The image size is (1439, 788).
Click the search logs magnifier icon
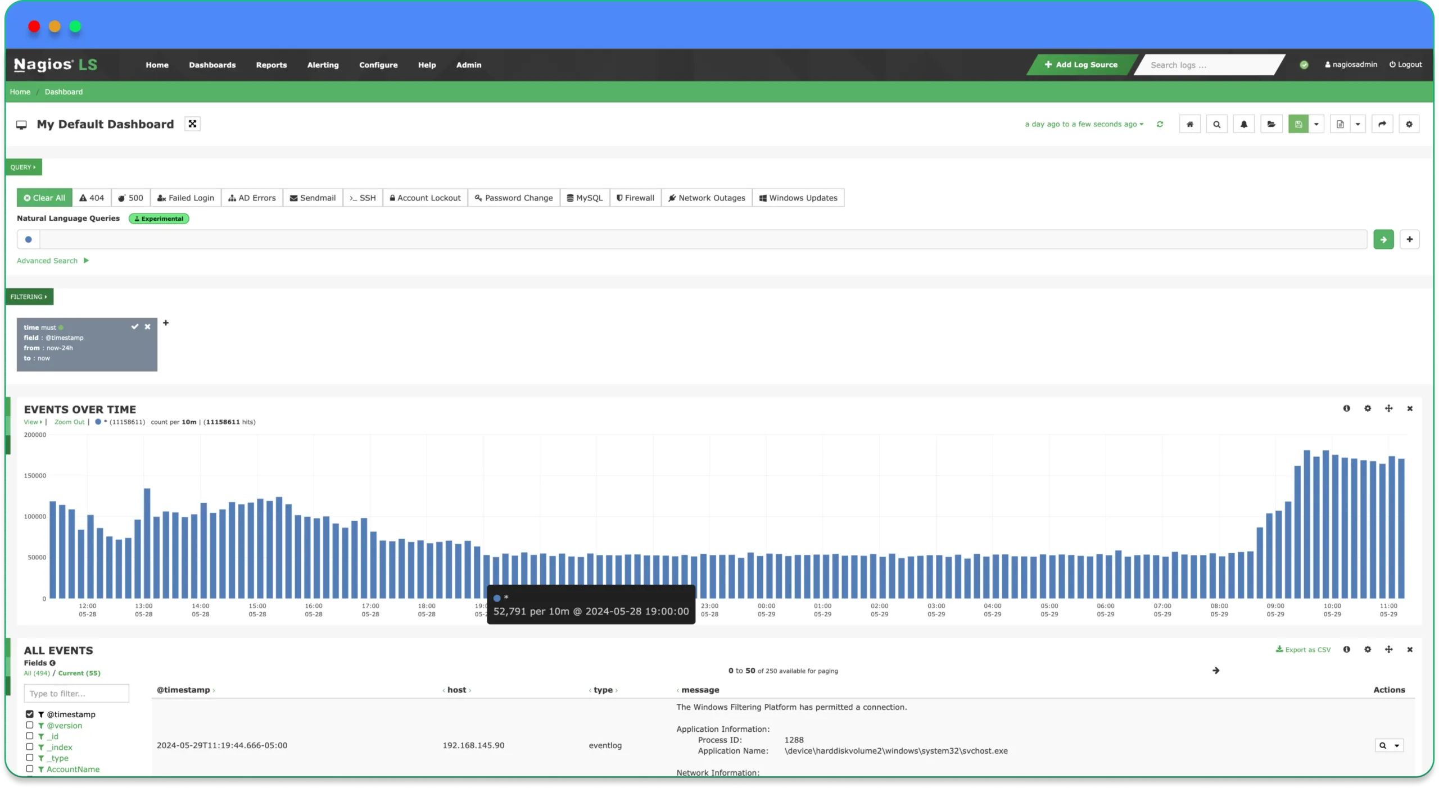tap(1216, 124)
